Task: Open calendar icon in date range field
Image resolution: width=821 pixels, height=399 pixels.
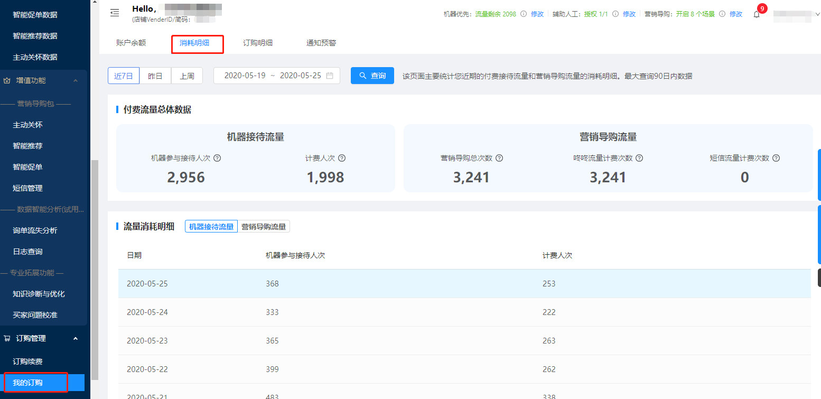Action: click(x=330, y=76)
